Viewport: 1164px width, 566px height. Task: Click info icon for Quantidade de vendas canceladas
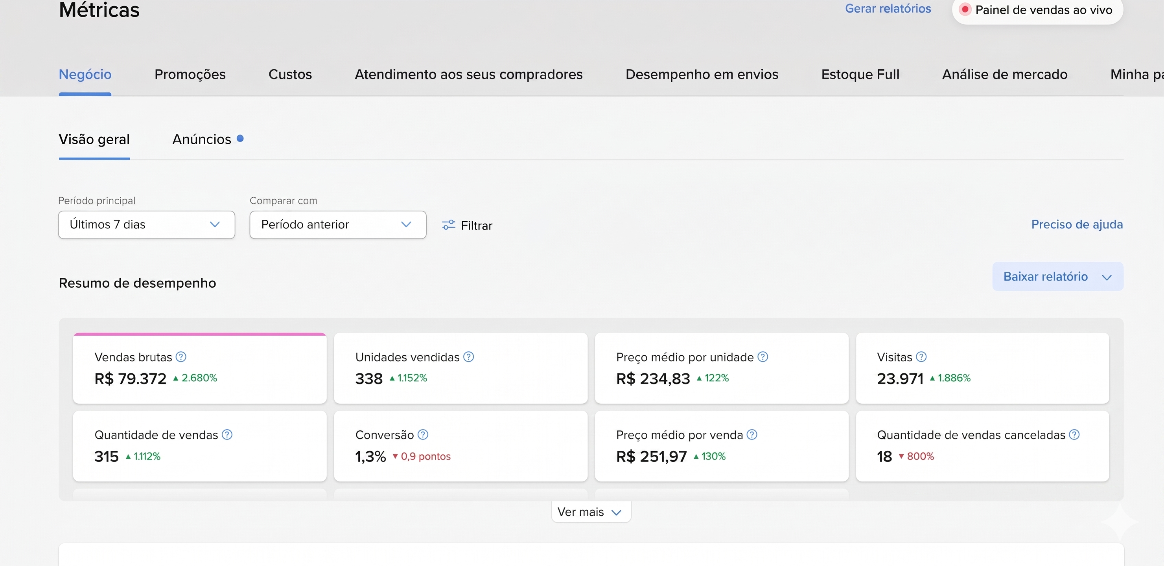tap(1074, 435)
